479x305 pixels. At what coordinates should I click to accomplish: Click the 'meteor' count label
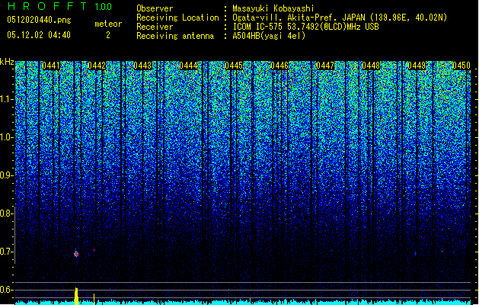tap(108, 24)
